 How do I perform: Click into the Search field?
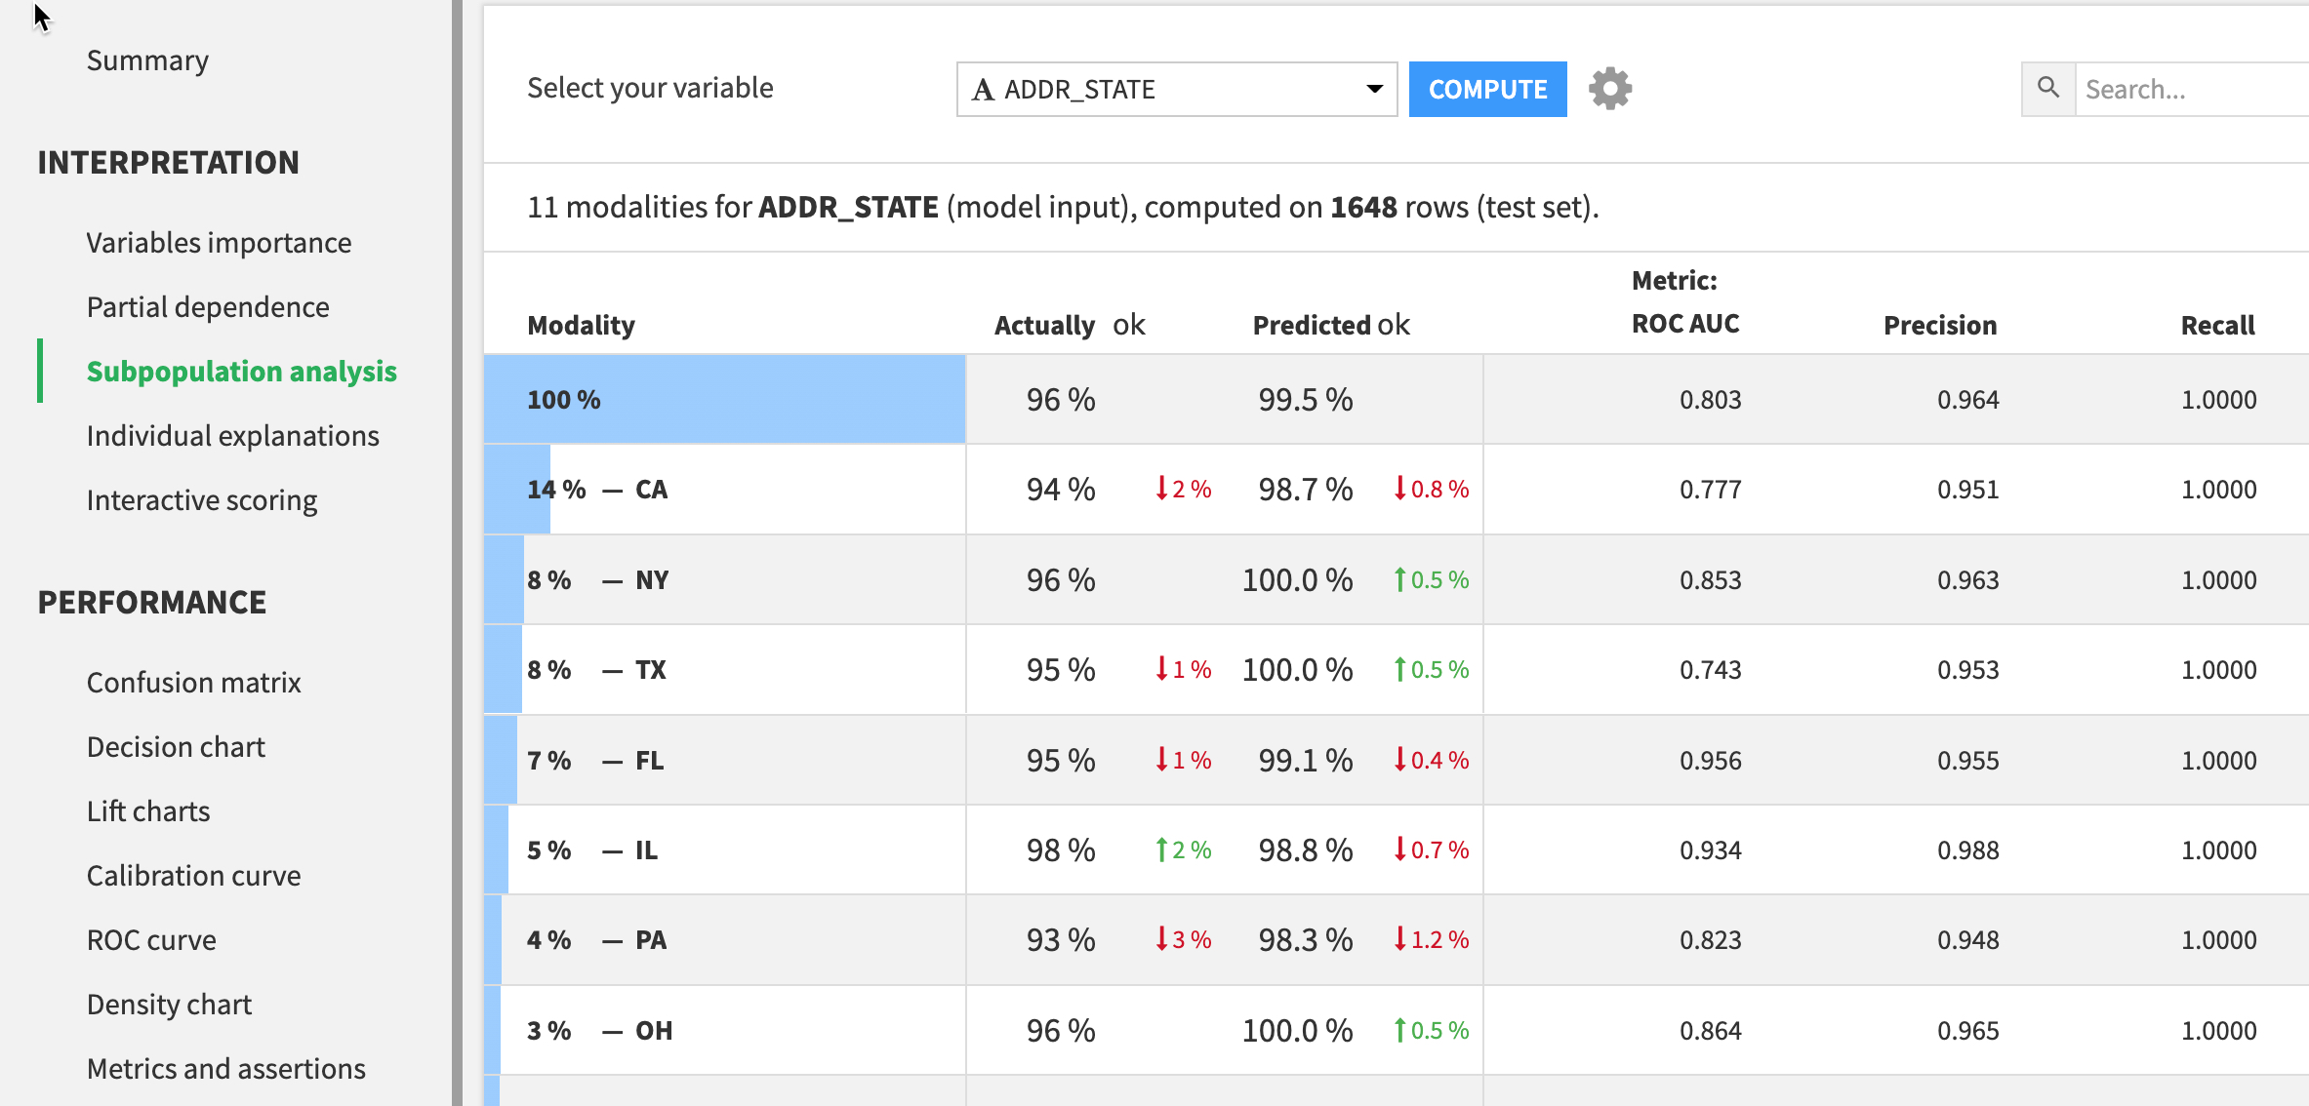[2191, 90]
